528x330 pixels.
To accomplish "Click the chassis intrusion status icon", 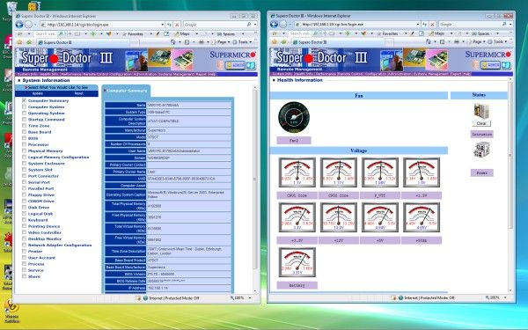I will click(481, 111).
